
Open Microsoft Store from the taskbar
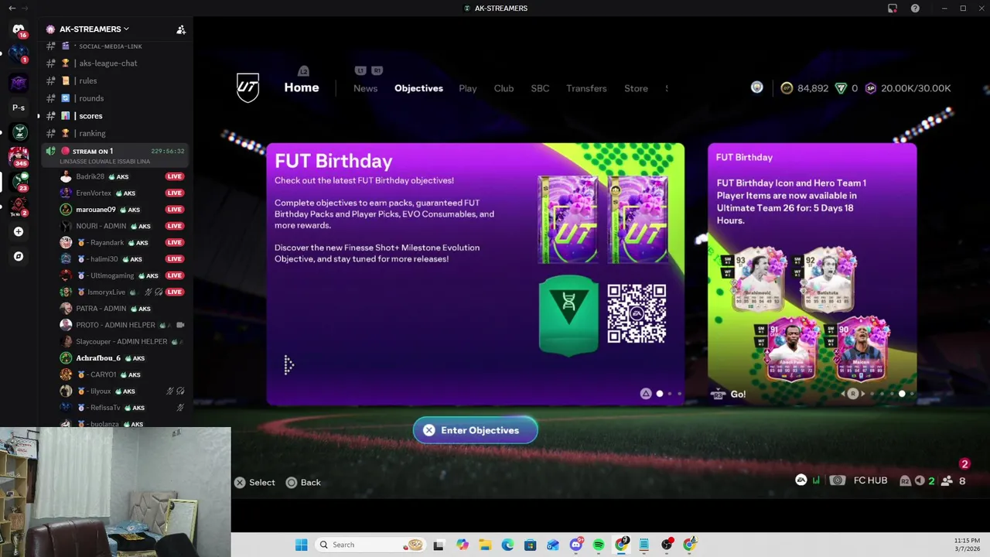(x=530, y=545)
